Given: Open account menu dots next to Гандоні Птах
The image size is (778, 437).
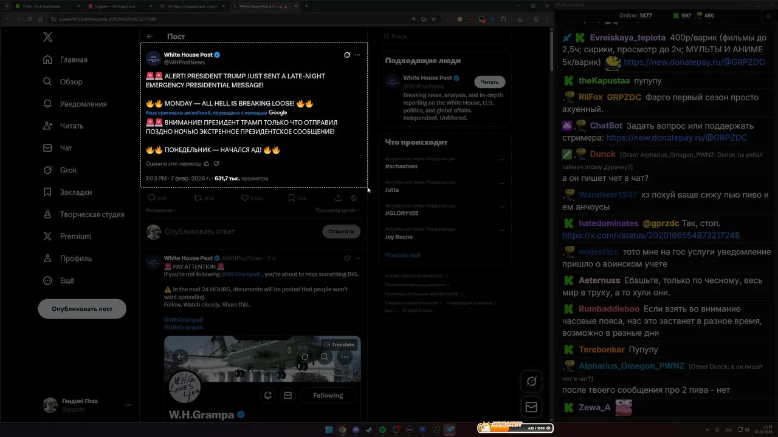Looking at the screenshot, I should pyautogui.click(x=128, y=405).
